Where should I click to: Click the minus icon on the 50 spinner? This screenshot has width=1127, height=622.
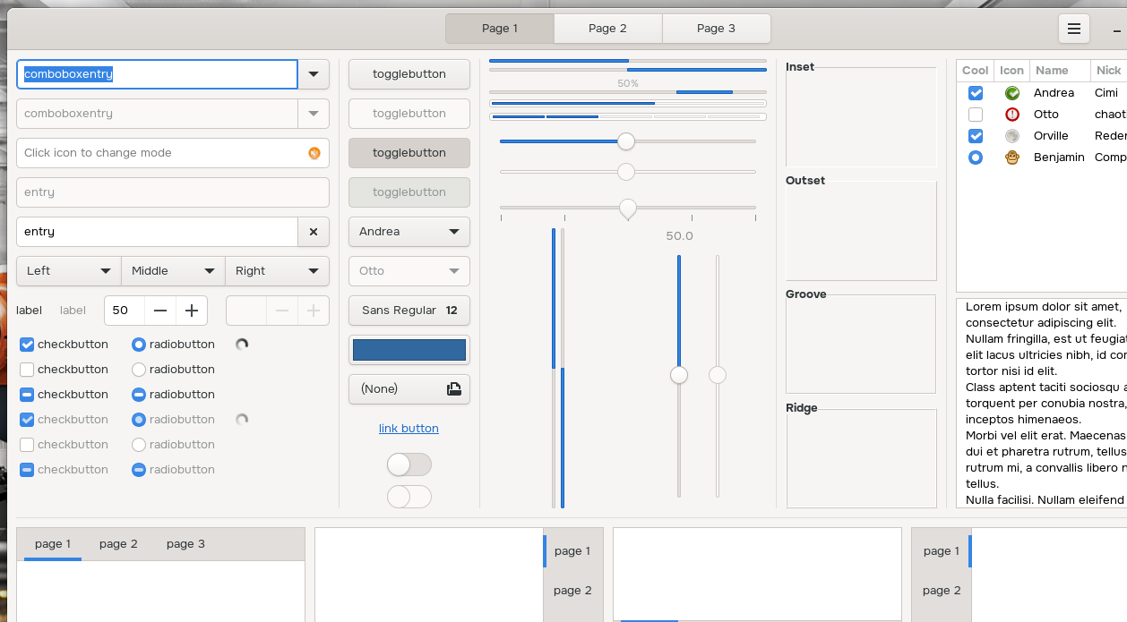(160, 311)
